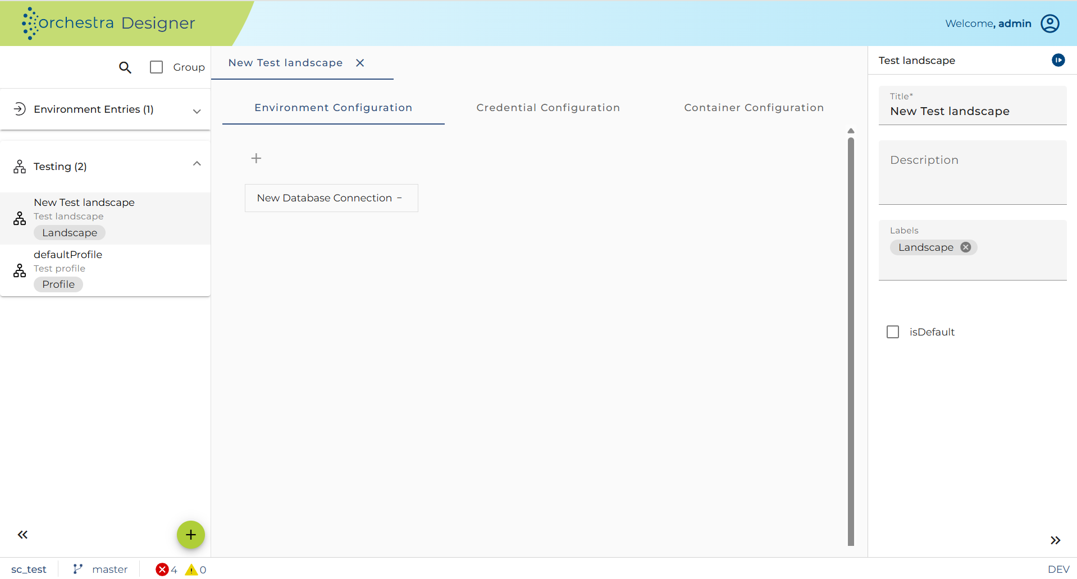The image size is (1077, 579).
Task: Remove the Landscape label chip
Action: pos(965,247)
